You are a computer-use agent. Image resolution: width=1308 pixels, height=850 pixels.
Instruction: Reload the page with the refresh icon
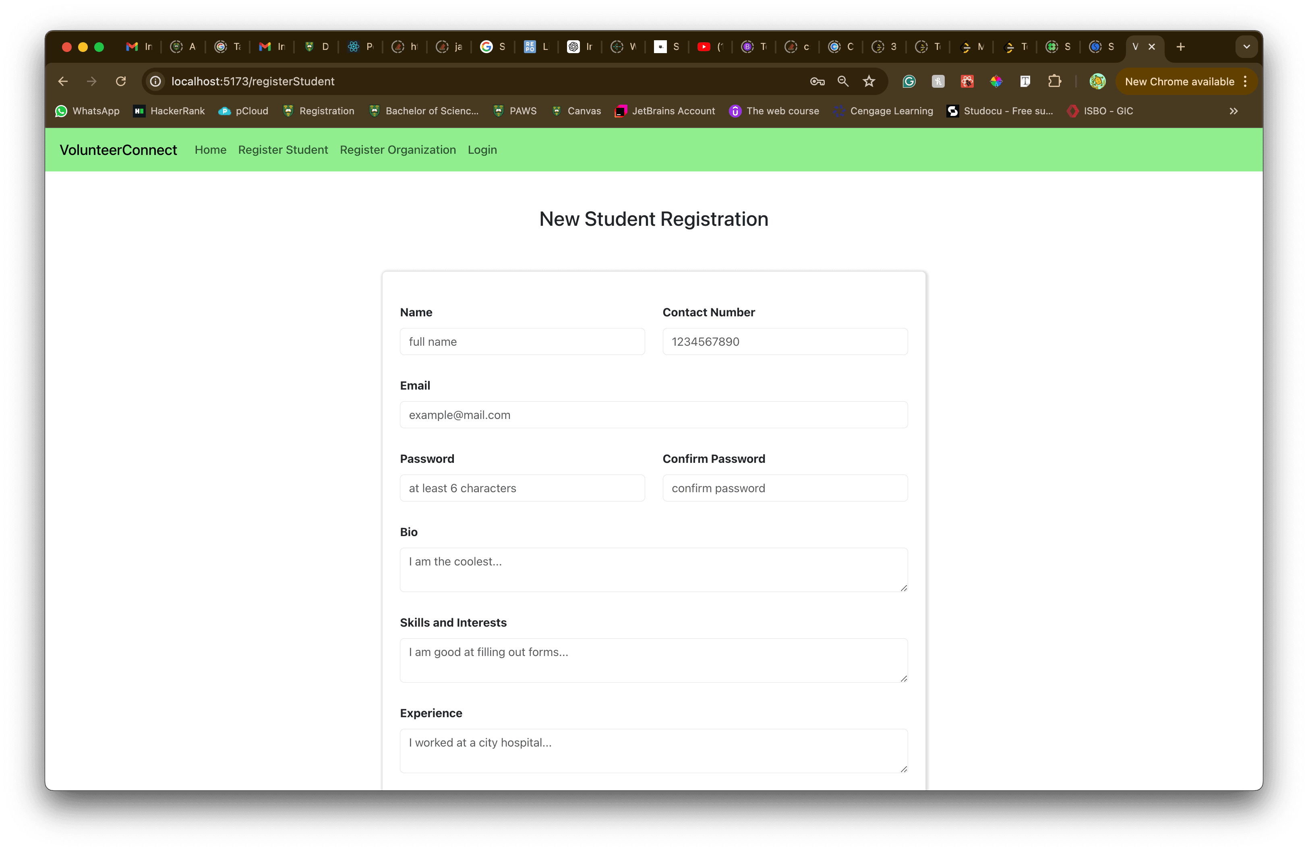coord(121,81)
